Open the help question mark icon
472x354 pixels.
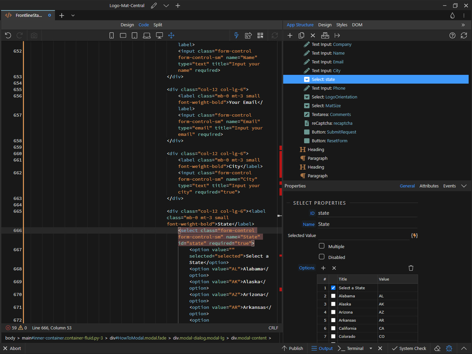pos(452,35)
